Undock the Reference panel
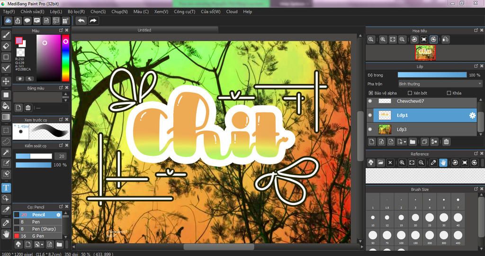Screen dimensions: 485x256 476,154
